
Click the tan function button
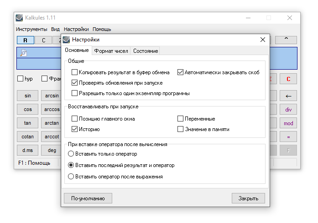(27, 123)
